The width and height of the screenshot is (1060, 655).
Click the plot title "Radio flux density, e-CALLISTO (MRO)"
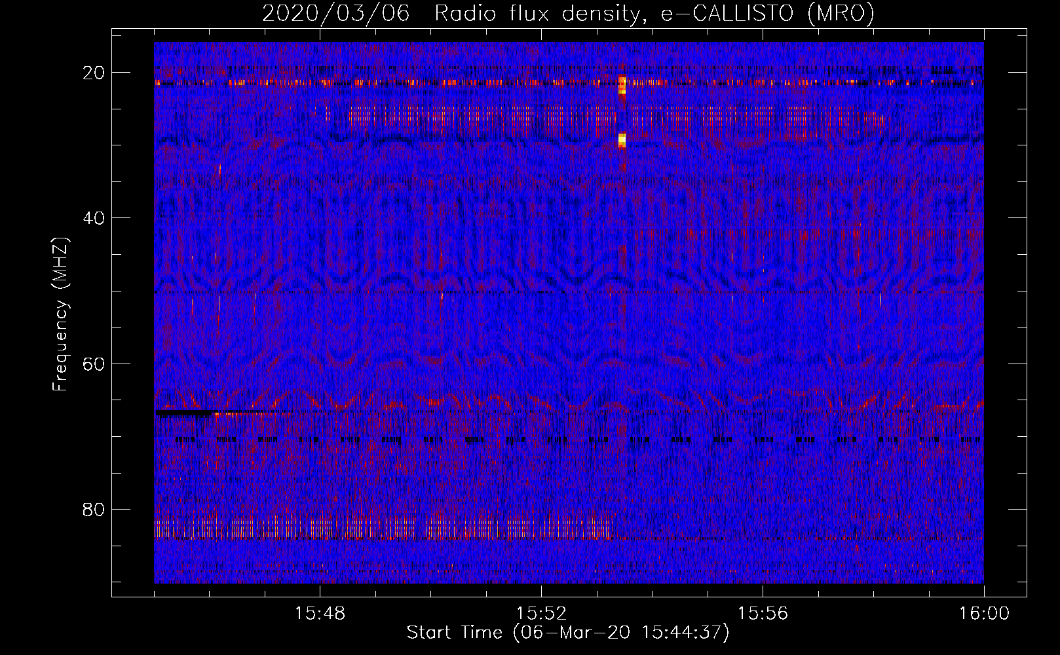pyautogui.click(x=654, y=13)
